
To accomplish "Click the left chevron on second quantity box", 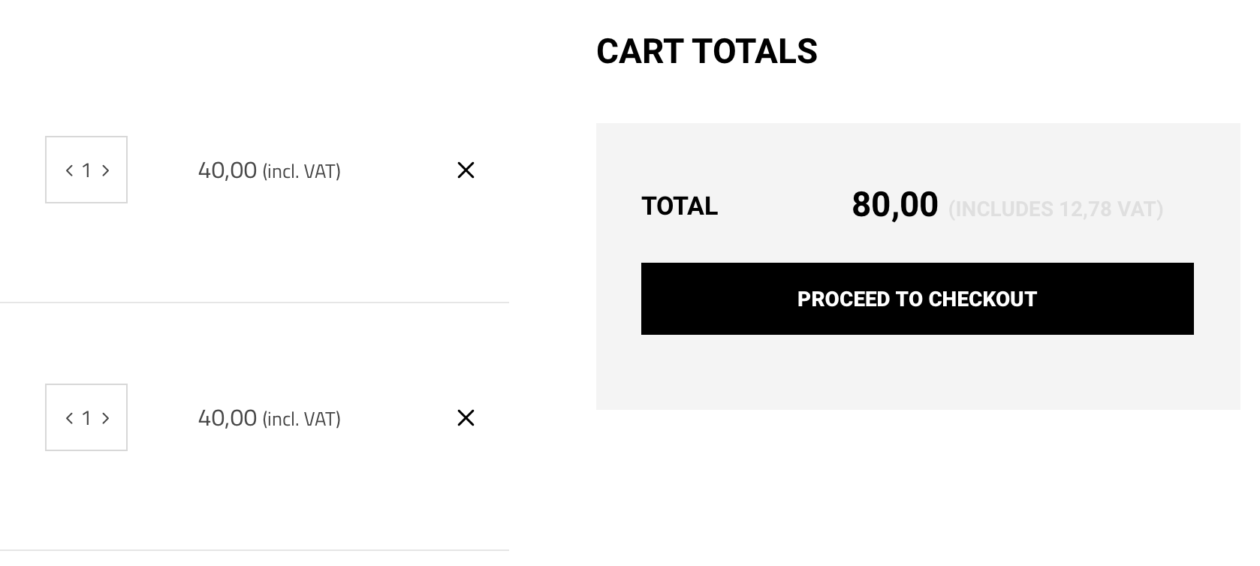I will [x=68, y=418].
